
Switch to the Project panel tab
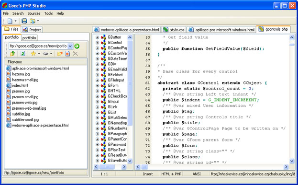point(32,30)
